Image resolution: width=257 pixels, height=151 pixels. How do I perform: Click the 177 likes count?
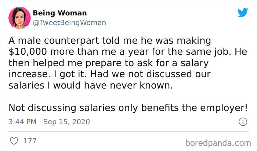30,141
